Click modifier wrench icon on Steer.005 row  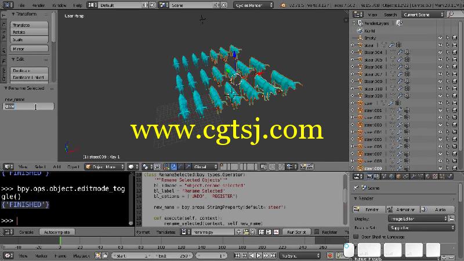coord(400,60)
